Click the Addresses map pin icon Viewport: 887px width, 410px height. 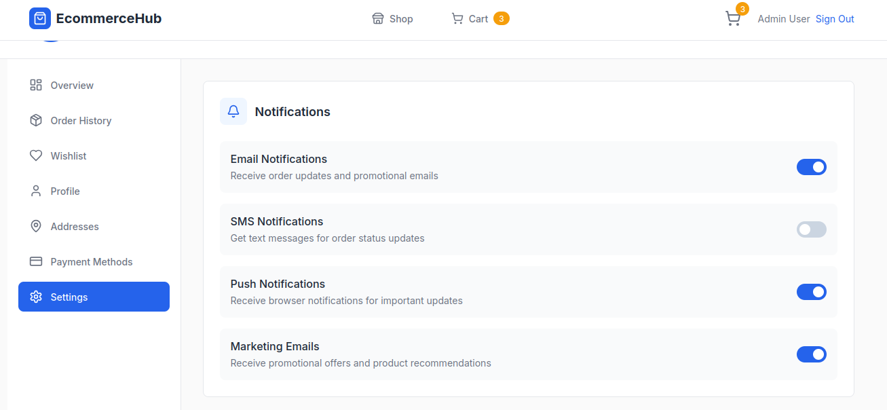point(36,226)
